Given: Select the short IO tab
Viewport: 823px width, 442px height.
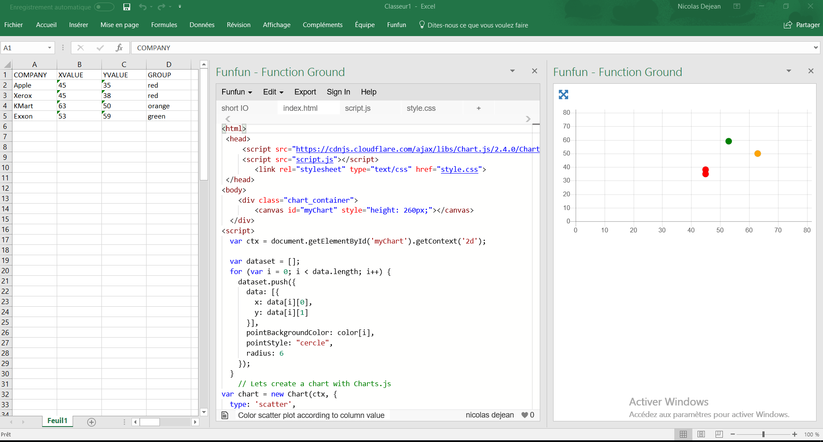Looking at the screenshot, I should coord(247,108).
